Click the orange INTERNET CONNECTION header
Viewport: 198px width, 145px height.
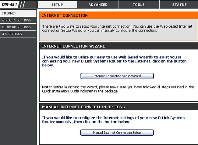117,15
